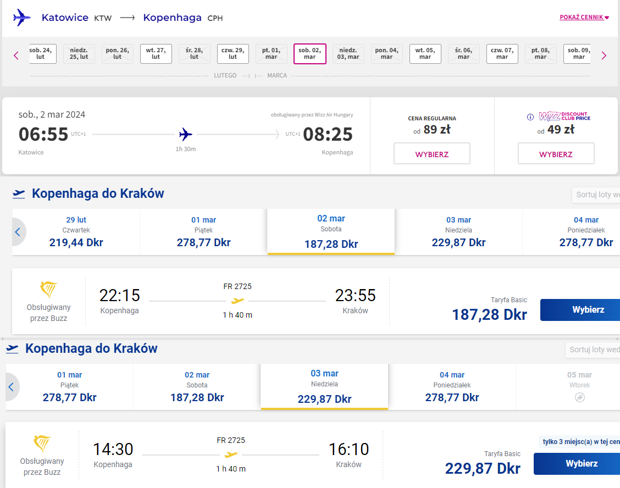This screenshot has width=620, height=488.
Task: Select date czw. 29, lut
Action: [x=233, y=54]
